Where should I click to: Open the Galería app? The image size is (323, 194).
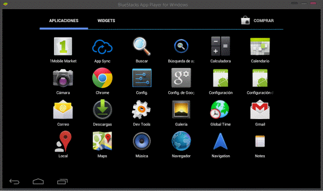pyautogui.click(x=181, y=109)
